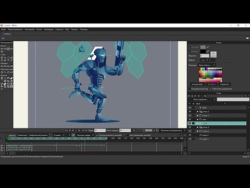Open the Анимация menu

point(48,29)
